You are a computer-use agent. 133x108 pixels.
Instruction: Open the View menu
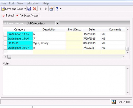pyautogui.click(x=20, y=3)
